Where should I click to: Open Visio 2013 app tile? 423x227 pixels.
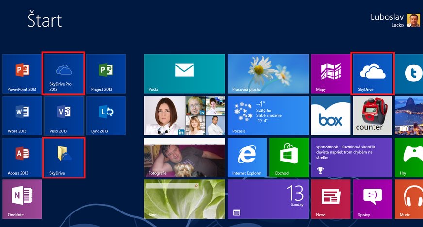pyautogui.click(x=64, y=115)
